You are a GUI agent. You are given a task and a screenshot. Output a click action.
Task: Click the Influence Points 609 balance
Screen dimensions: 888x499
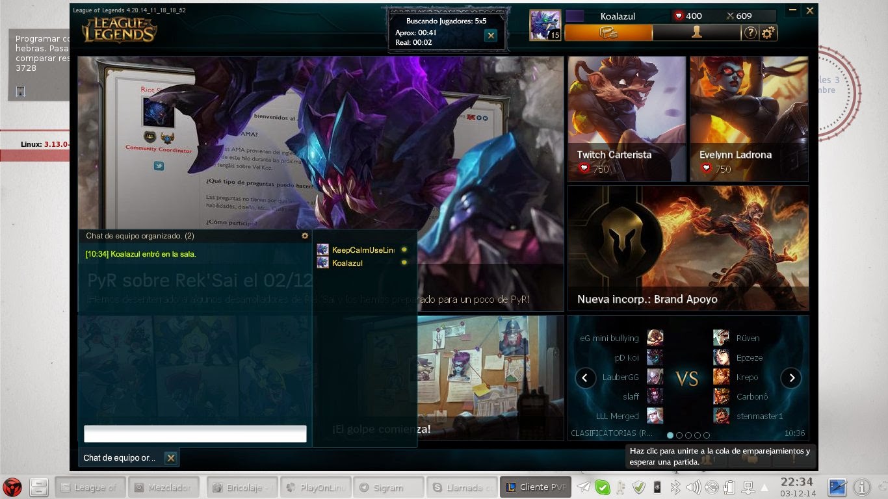(x=738, y=16)
